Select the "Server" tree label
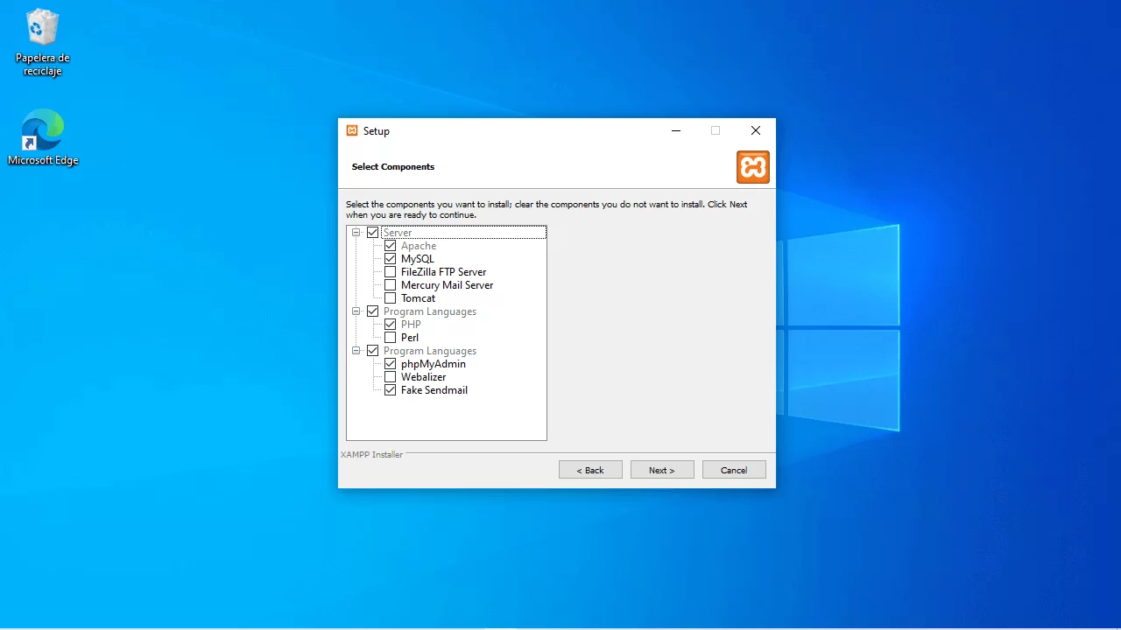Image resolution: width=1121 pixels, height=630 pixels. pyautogui.click(x=398, y=233)
